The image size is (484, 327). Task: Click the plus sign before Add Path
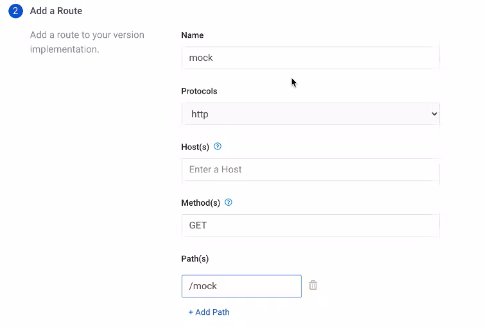[x=191, y=312]
